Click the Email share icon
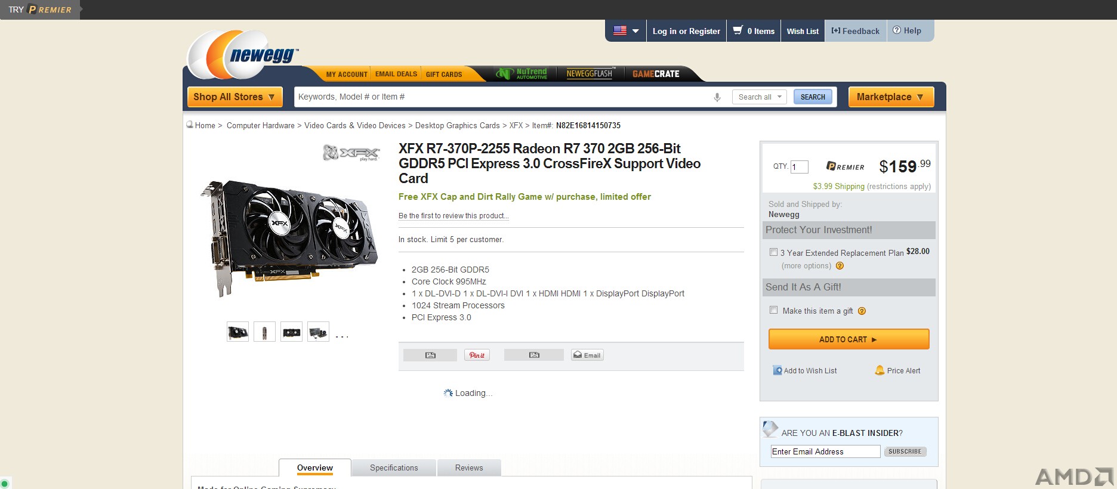The height and width of the screenshot is (489, 1117). pos(587,355)
